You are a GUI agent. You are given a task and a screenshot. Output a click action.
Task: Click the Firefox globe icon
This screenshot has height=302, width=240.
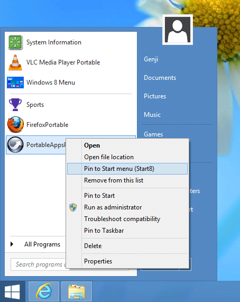pos(15,125)
